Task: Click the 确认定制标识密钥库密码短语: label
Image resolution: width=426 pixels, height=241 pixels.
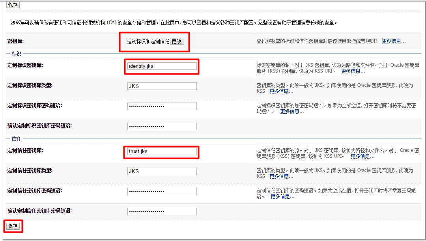Action: pyautogui.click(x=40, y=125)
